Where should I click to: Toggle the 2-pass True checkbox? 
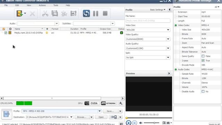click(203, 60)
